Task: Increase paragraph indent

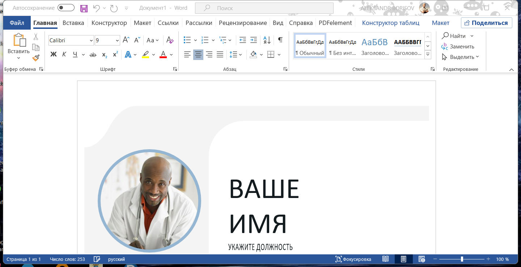Action: pos(254,40)
